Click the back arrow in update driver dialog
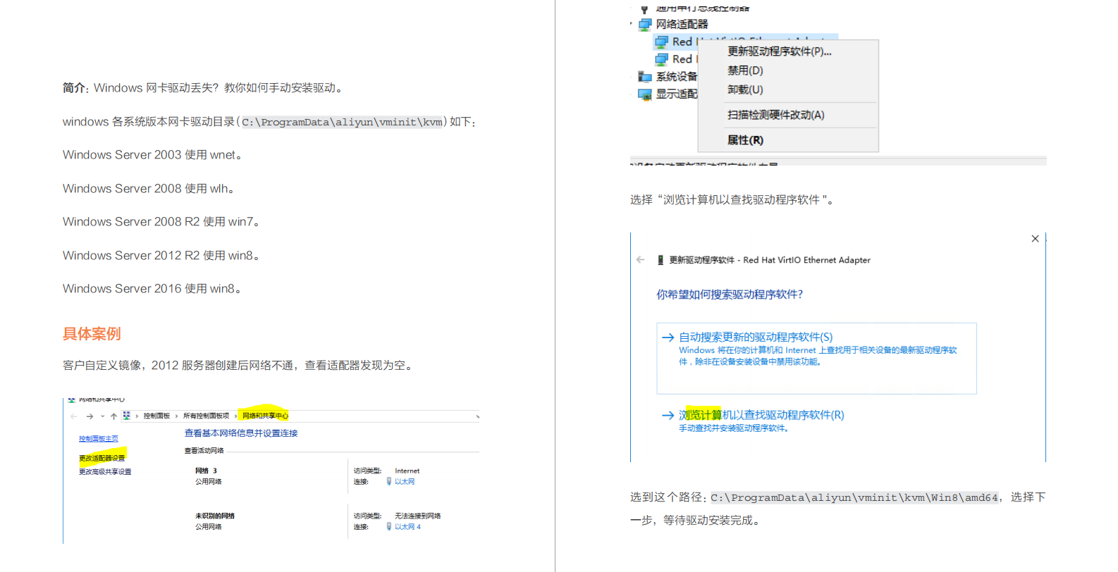The height and width of the screenshot is (572, 1118). point(640,260)
